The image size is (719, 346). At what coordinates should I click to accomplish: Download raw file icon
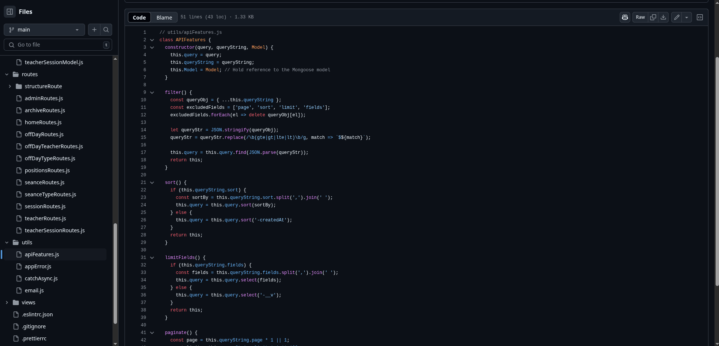(663, 17)
